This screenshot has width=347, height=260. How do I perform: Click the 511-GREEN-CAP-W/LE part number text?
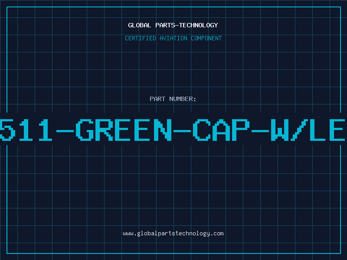click(x=172, y=130)
